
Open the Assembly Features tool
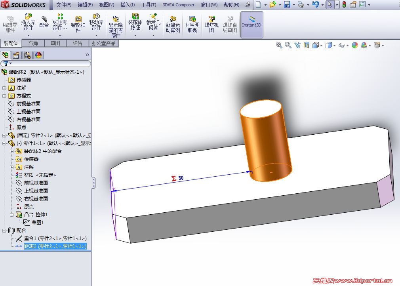(x=135, y=22)
